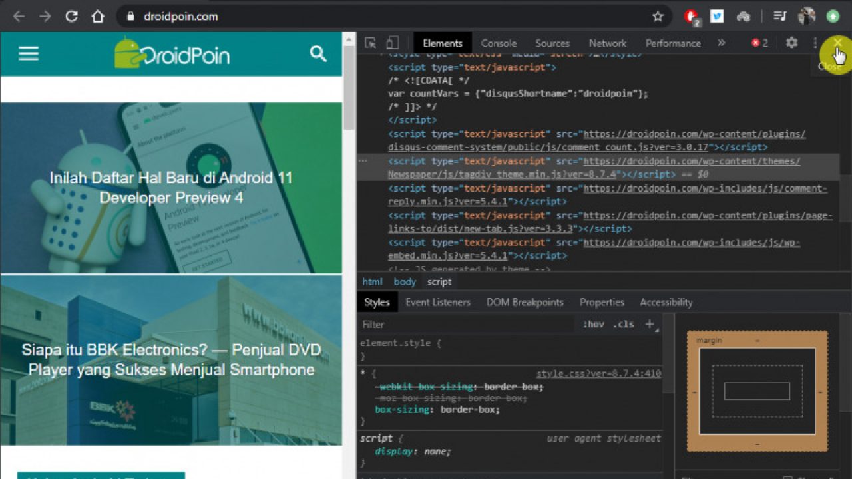Bookmark page with the star icon

658,17
